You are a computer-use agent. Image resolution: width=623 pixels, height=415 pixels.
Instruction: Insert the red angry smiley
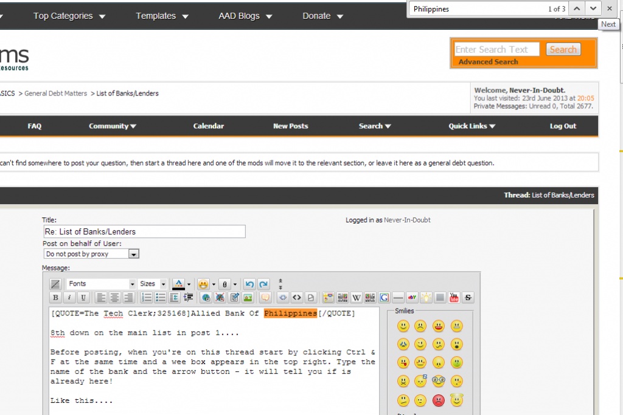pos(438,400)
